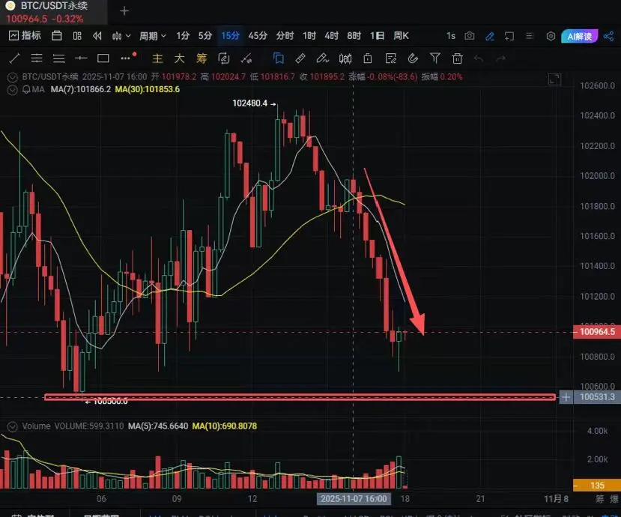Open more drawing tools ellipsis

(126, 58)
